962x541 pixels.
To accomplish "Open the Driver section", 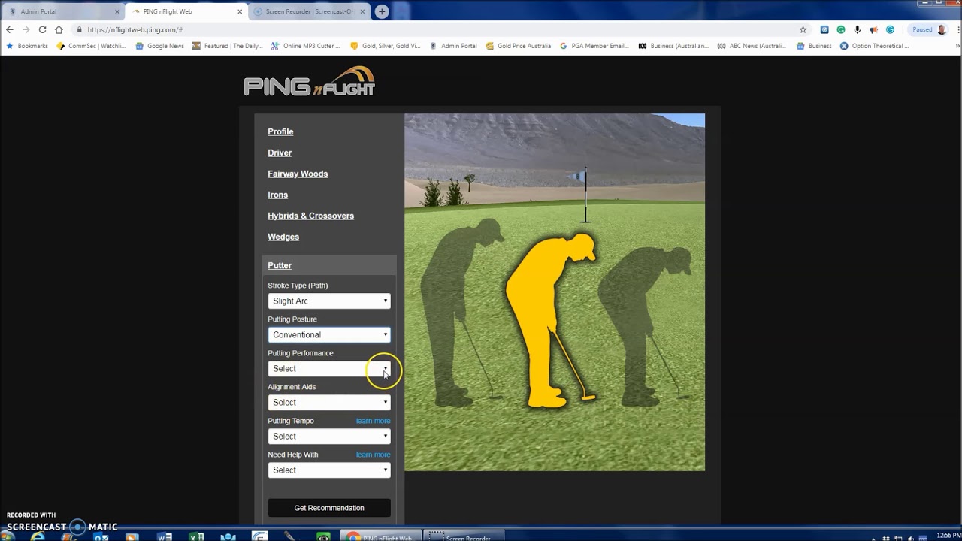I will coord(280,153).
